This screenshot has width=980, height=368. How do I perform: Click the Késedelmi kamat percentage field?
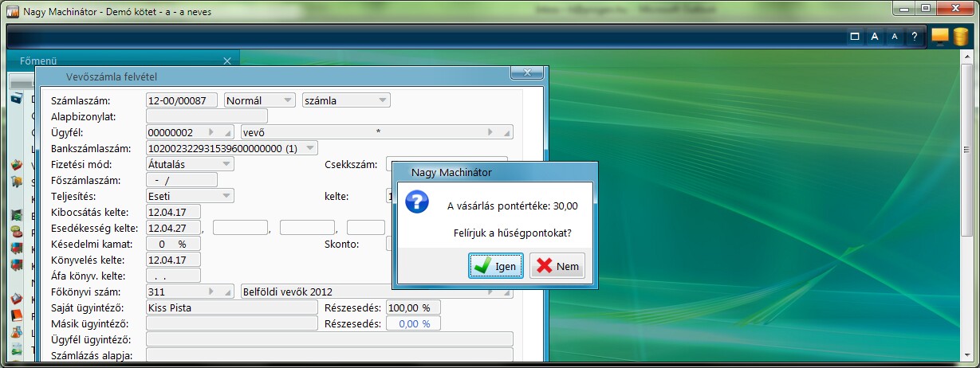(x=173, y=244)
